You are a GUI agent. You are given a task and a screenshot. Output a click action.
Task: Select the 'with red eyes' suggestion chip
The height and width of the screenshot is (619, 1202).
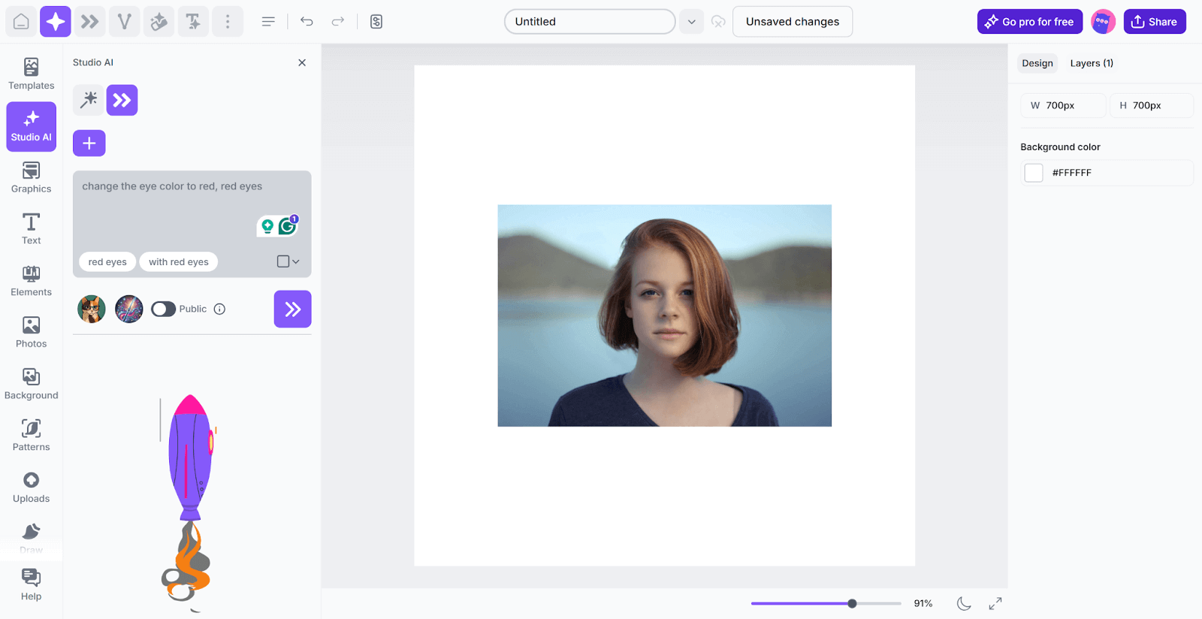click(x=179, y=261)
